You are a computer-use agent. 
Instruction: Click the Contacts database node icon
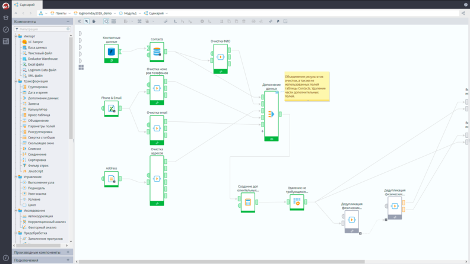157,51
